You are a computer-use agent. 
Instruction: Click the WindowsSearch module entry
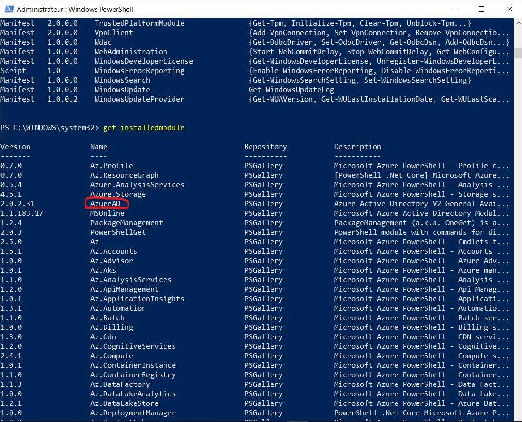click(122, 80)
